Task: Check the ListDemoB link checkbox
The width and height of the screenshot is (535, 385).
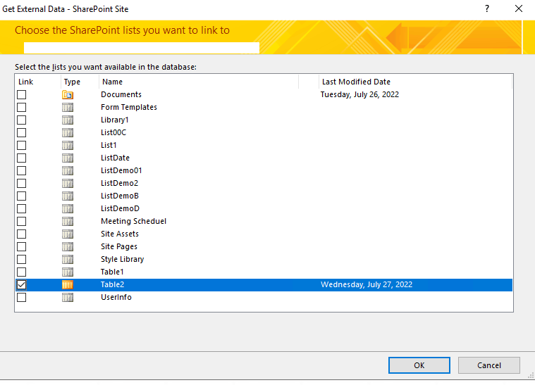Action: tap(21, 196)
